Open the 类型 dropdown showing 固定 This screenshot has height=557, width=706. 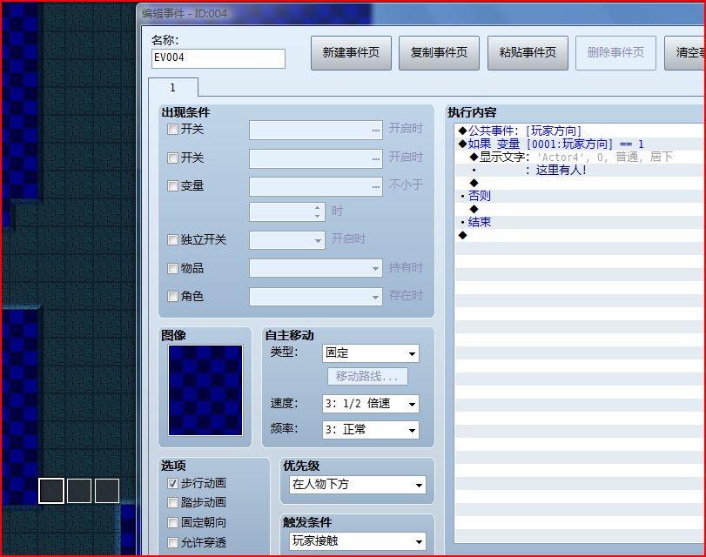pos(371,353)
